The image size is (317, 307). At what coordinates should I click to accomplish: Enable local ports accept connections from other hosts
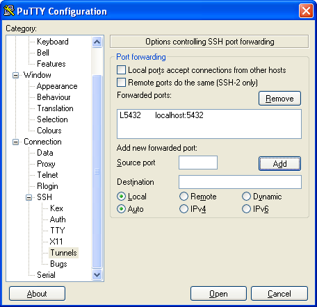[x=121, y=70]
